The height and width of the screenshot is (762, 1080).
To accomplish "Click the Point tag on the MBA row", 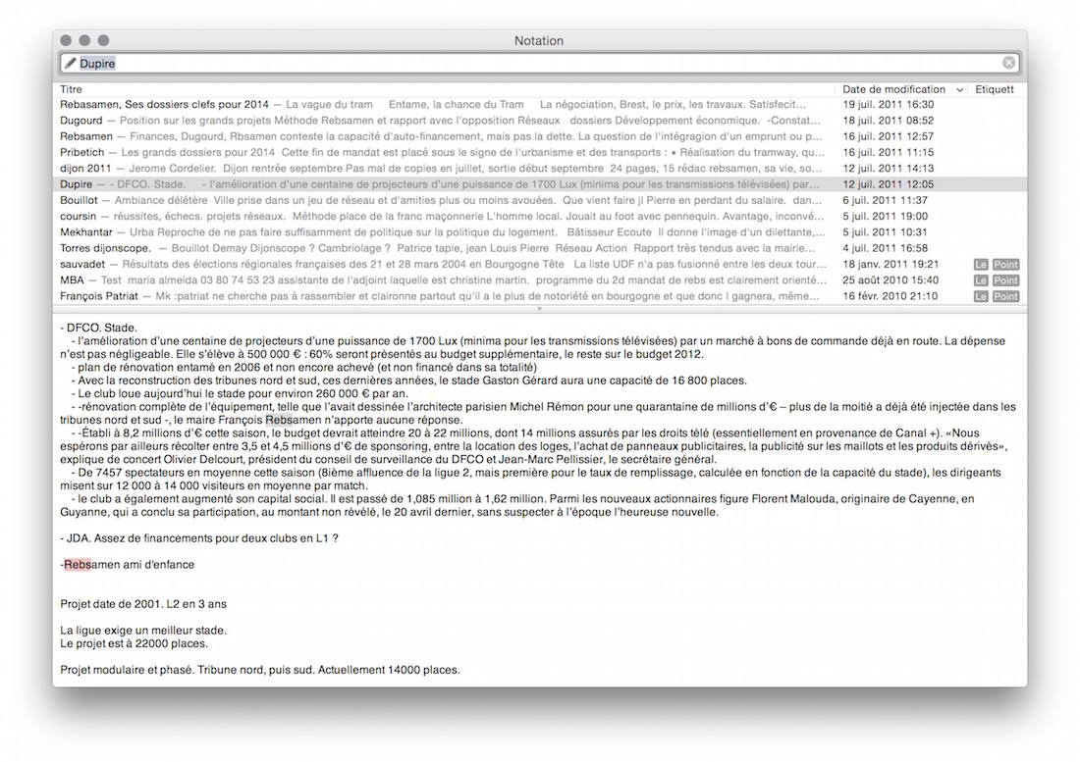I will 1005,280.
